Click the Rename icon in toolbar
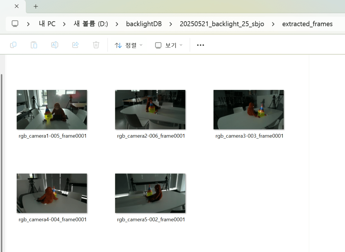Image resolution: width=345 pixels, height=252 pixels. coord(55,45)
